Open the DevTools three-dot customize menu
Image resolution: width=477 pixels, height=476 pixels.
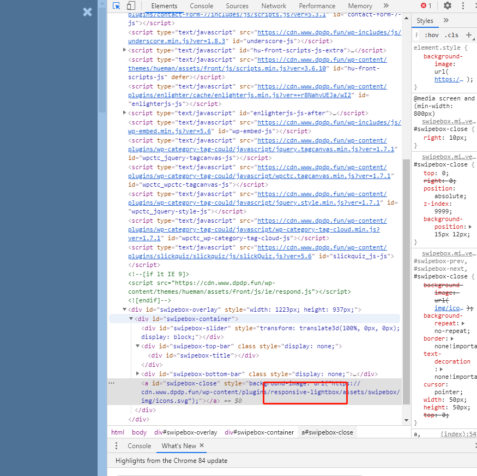pos(463,6)
